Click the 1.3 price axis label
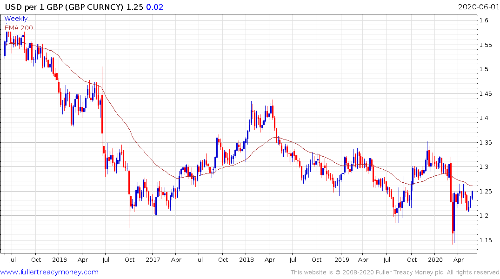 [x=484, y=167]
